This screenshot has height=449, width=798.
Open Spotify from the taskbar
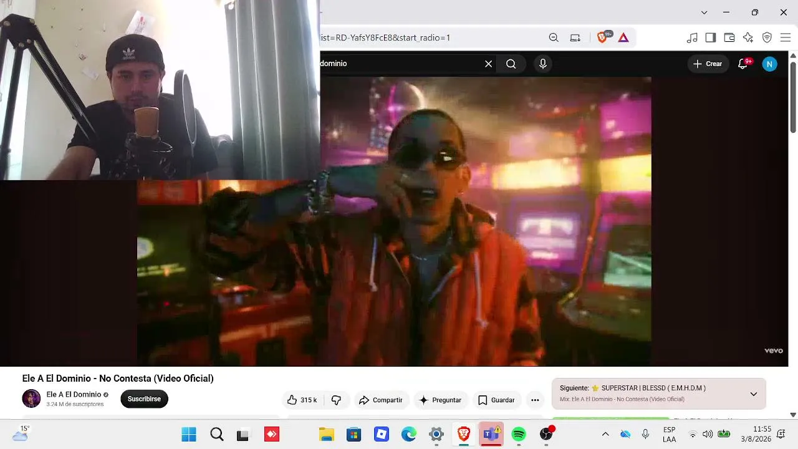coord(519,434)
